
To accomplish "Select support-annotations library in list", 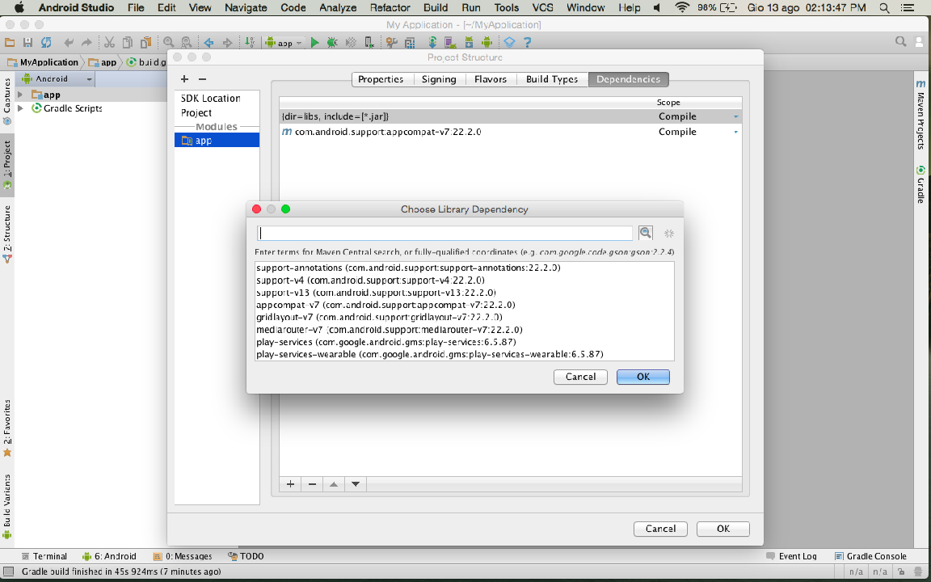I will click(465, 268).
